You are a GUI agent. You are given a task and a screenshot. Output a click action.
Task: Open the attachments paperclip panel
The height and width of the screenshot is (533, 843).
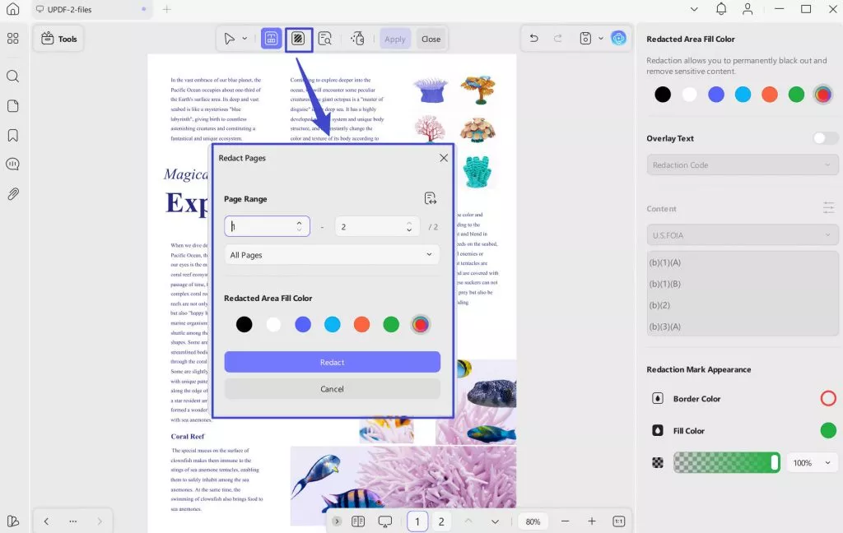pos(13,193)
